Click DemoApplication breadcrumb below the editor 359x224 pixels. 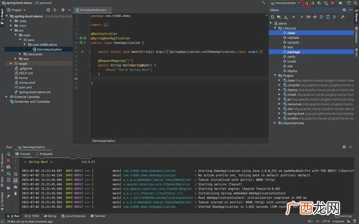point(104,141)
